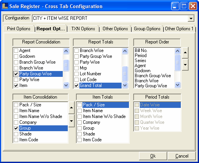Open Group Options tab
This screenshot has width=199, height=163.
[147, 29]
